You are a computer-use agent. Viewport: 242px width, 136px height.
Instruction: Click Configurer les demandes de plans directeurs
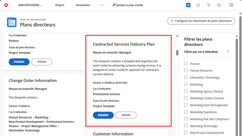pos(201,21)
